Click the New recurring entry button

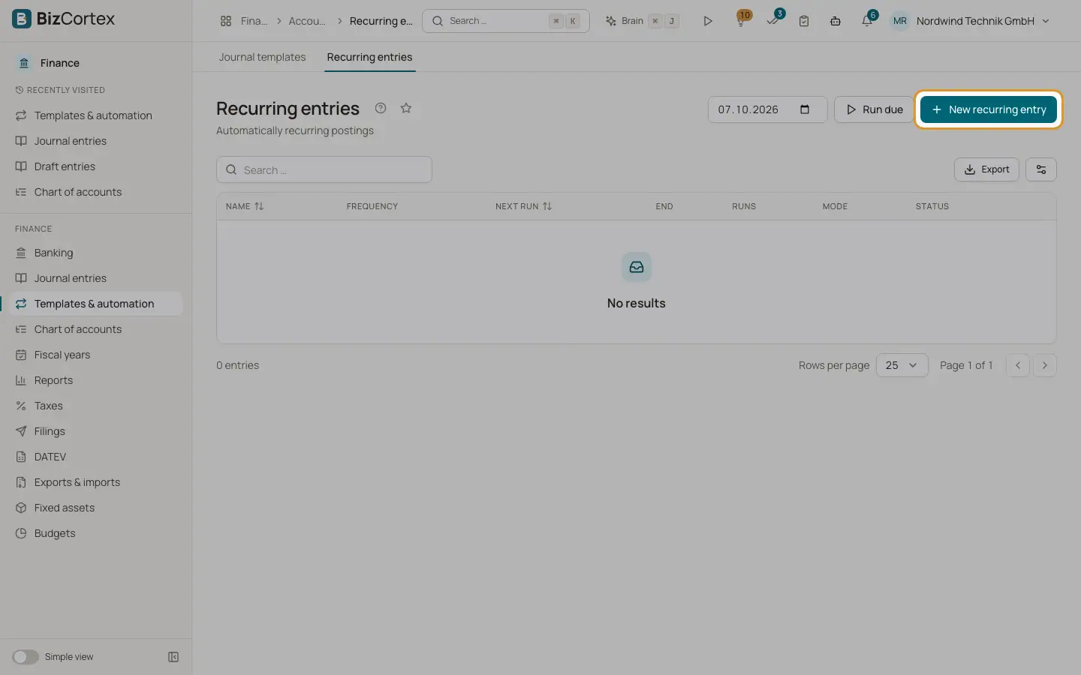click(x=989, y=109)
